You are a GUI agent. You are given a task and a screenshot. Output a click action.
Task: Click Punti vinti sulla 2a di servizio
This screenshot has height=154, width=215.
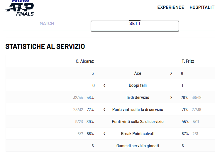(x=138, y=122)
